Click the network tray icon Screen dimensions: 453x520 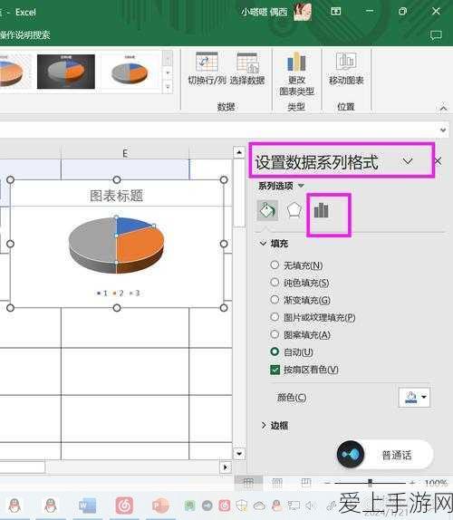tap(294, 506)
